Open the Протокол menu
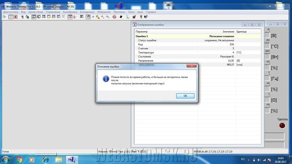 click(x=119, y=12)
